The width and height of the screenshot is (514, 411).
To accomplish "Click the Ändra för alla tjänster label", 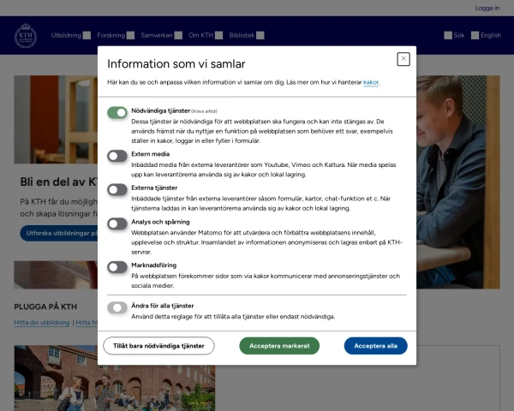I will (162, 306).
